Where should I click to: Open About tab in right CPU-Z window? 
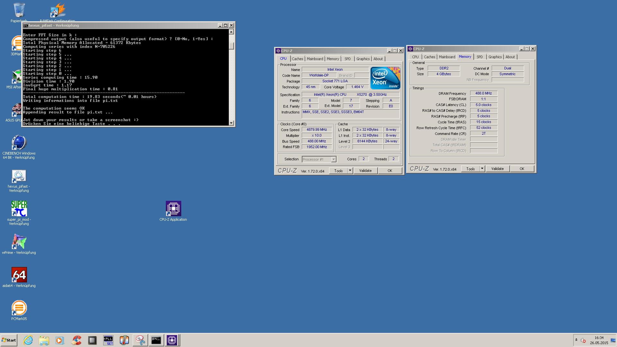click(510, 57)
